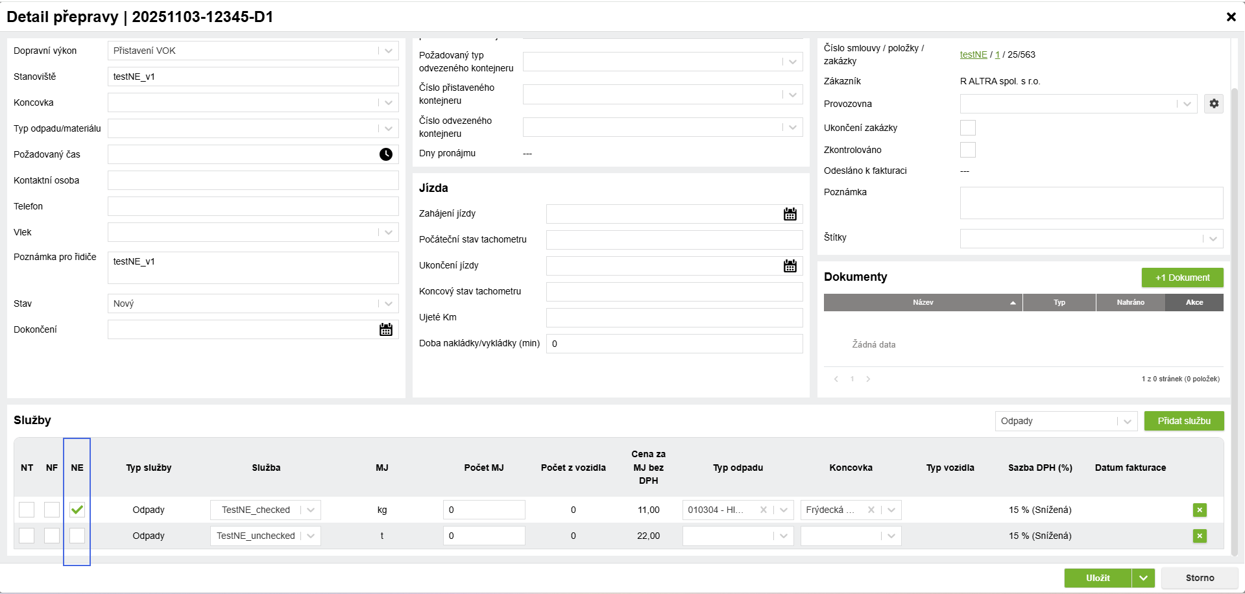
Task: Uncheck NE checkbox for TestNE_checked row
Action: [77, 510]
